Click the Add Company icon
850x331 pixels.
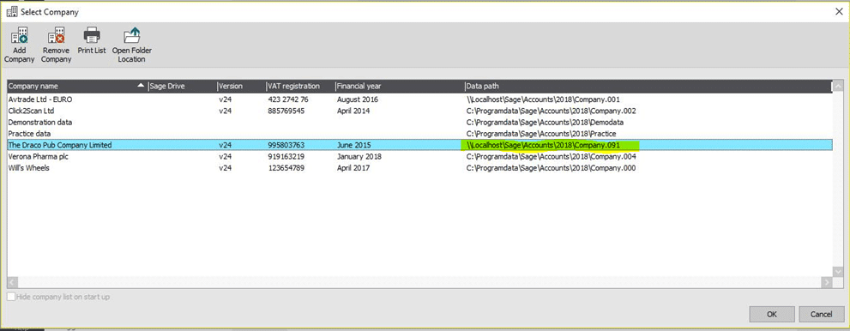click(19, 36)
